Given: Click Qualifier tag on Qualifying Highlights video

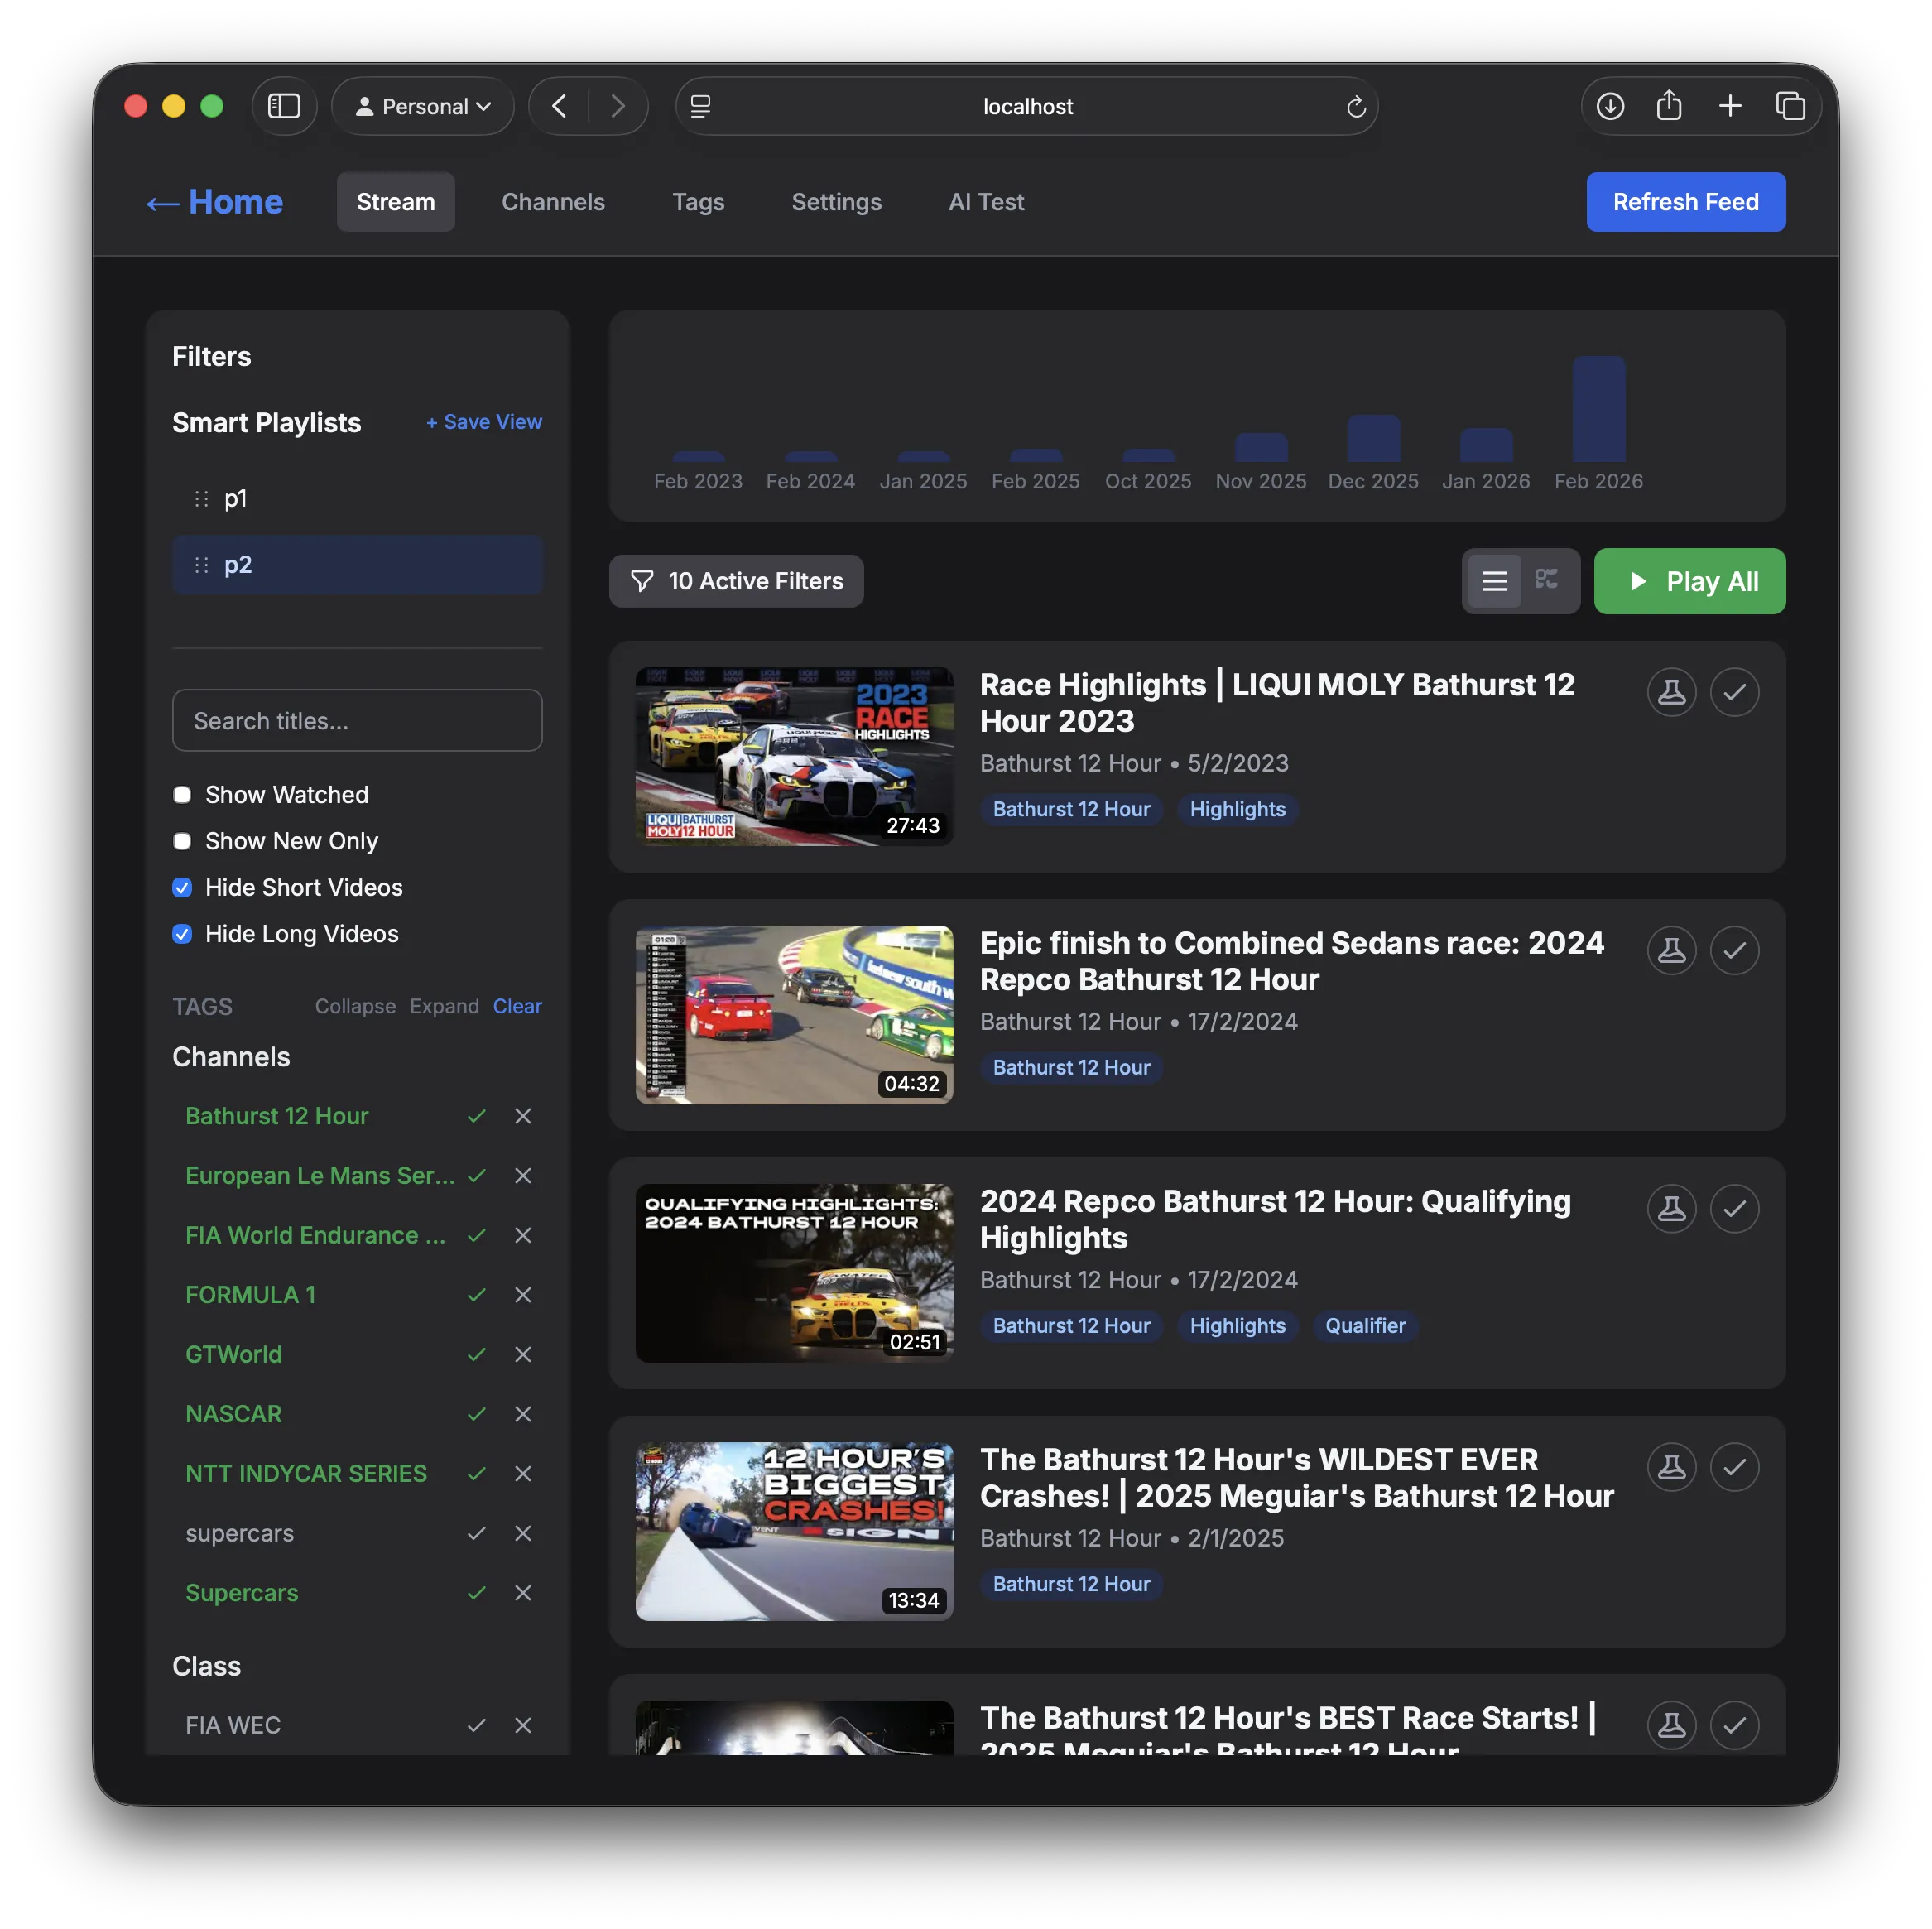Looking at the screenshot, I should (1365, 1325).
